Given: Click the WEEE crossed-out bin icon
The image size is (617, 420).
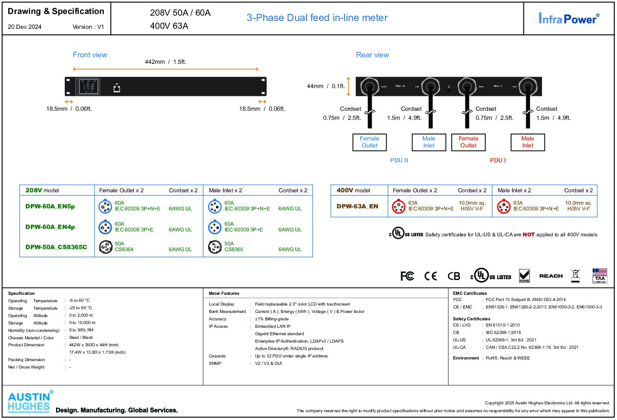Looking at the screenshot, I should [x=575, y=275].
